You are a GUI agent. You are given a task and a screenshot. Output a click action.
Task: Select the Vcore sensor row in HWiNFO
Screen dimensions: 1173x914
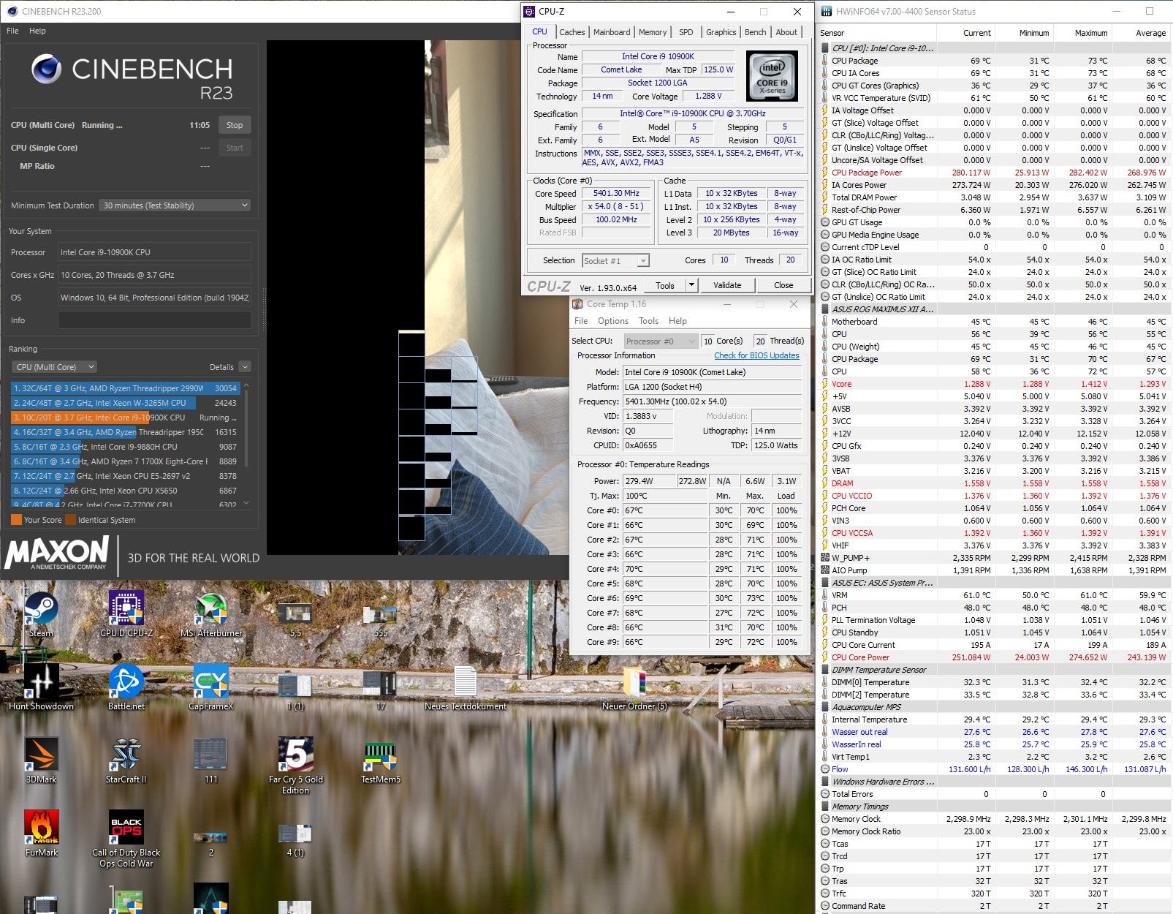[994, 384]
